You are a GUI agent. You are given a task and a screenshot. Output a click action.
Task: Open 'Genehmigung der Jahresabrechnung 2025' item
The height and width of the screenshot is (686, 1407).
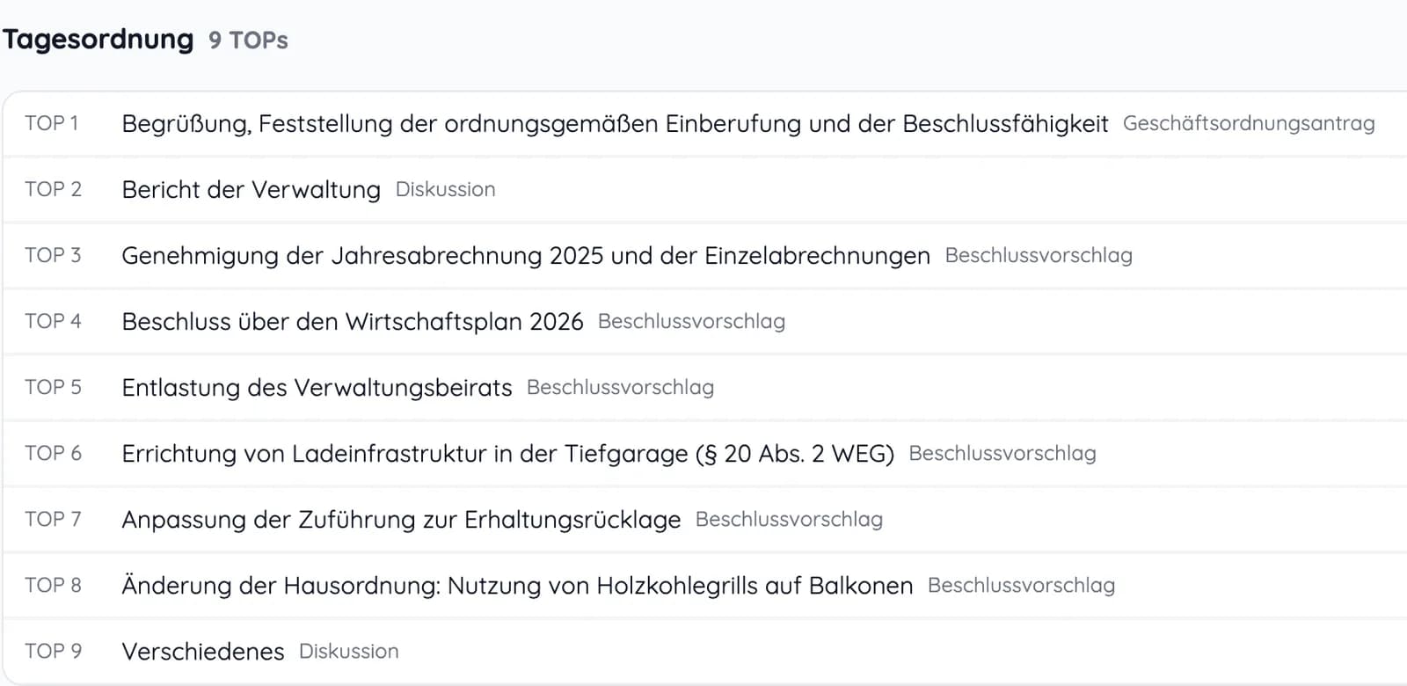[526, 256]
